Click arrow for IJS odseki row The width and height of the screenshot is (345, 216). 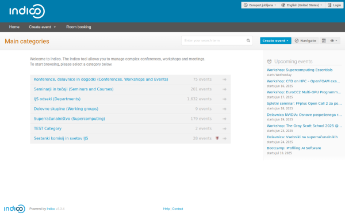pyautogui.click(x=224, y=99)
